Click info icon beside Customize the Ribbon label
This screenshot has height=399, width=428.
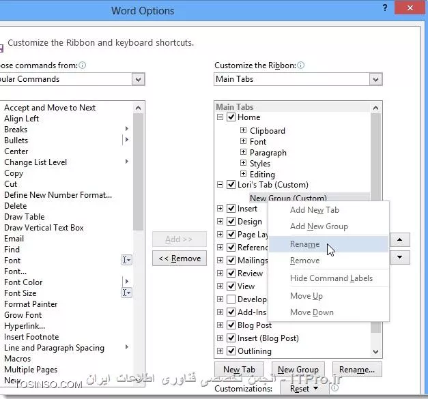300,65
